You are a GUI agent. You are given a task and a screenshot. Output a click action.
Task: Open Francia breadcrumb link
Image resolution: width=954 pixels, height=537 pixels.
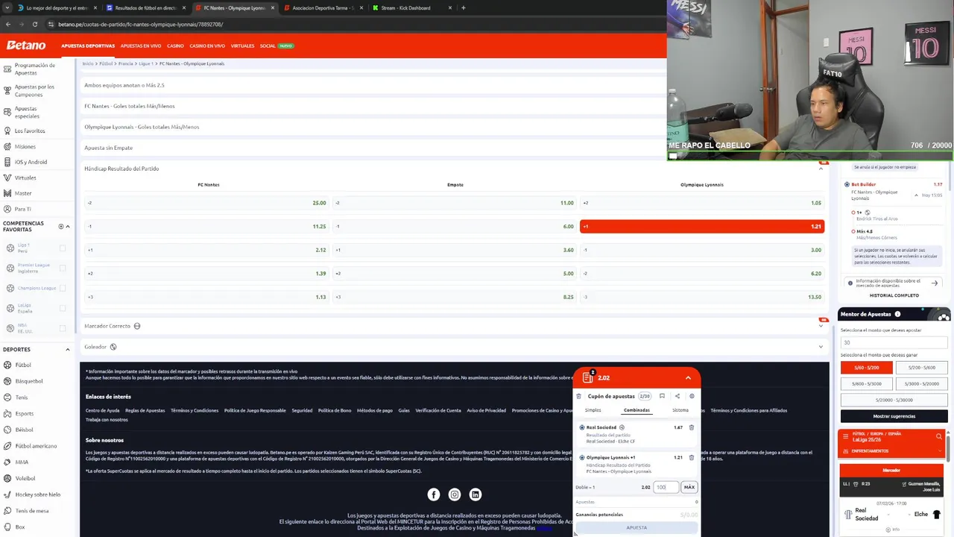coord(125,63)
